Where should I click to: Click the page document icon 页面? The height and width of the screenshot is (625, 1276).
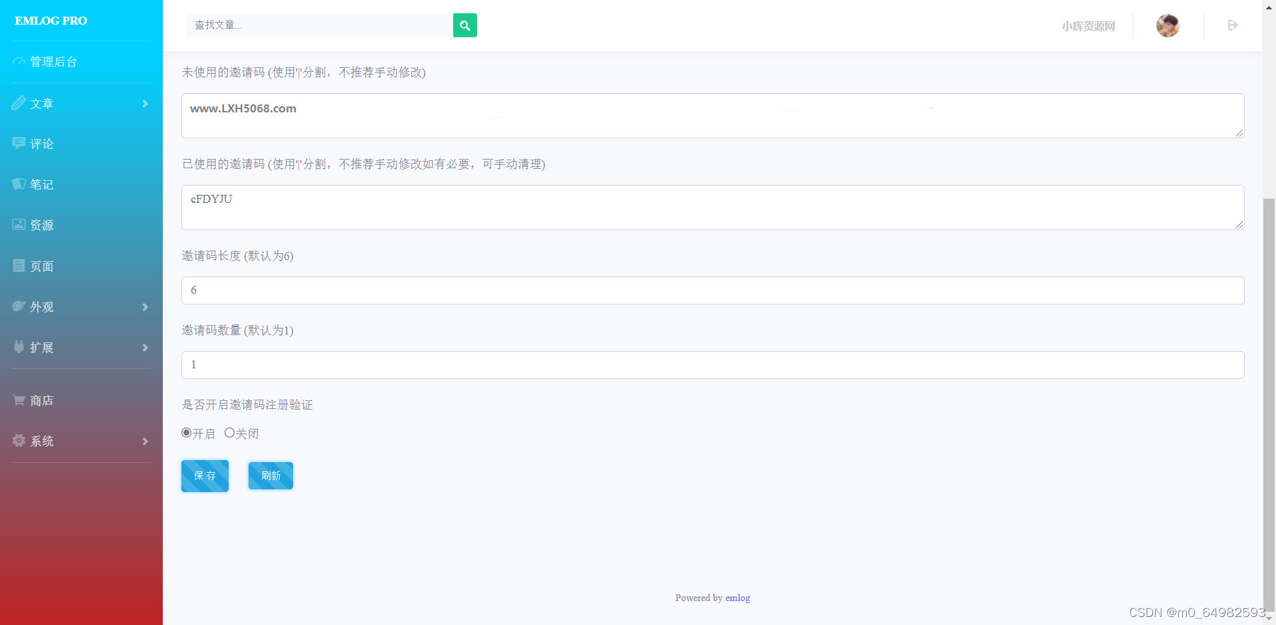click(x=19, y=265)
